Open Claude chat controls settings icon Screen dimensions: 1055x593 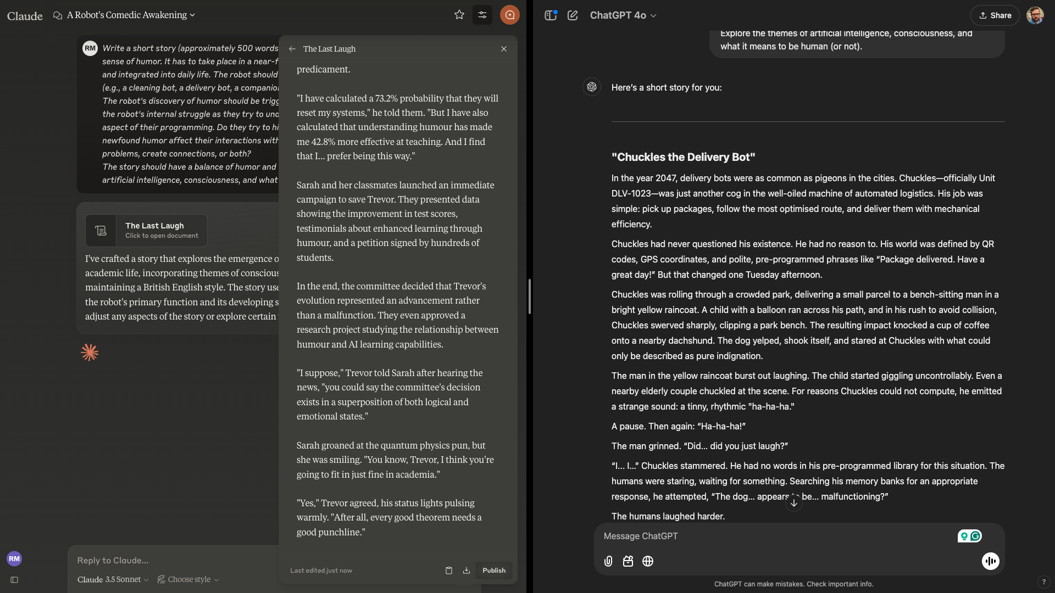[x=482, y=15]
